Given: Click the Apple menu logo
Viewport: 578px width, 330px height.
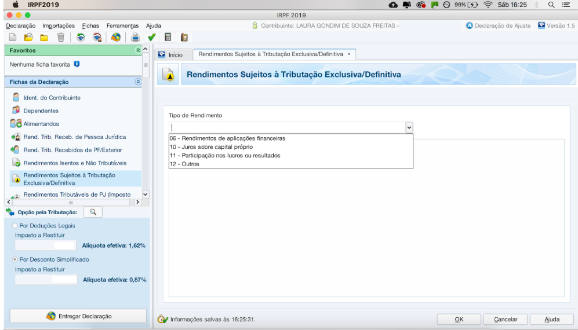Looking at the screenshot, I should 16,5.
